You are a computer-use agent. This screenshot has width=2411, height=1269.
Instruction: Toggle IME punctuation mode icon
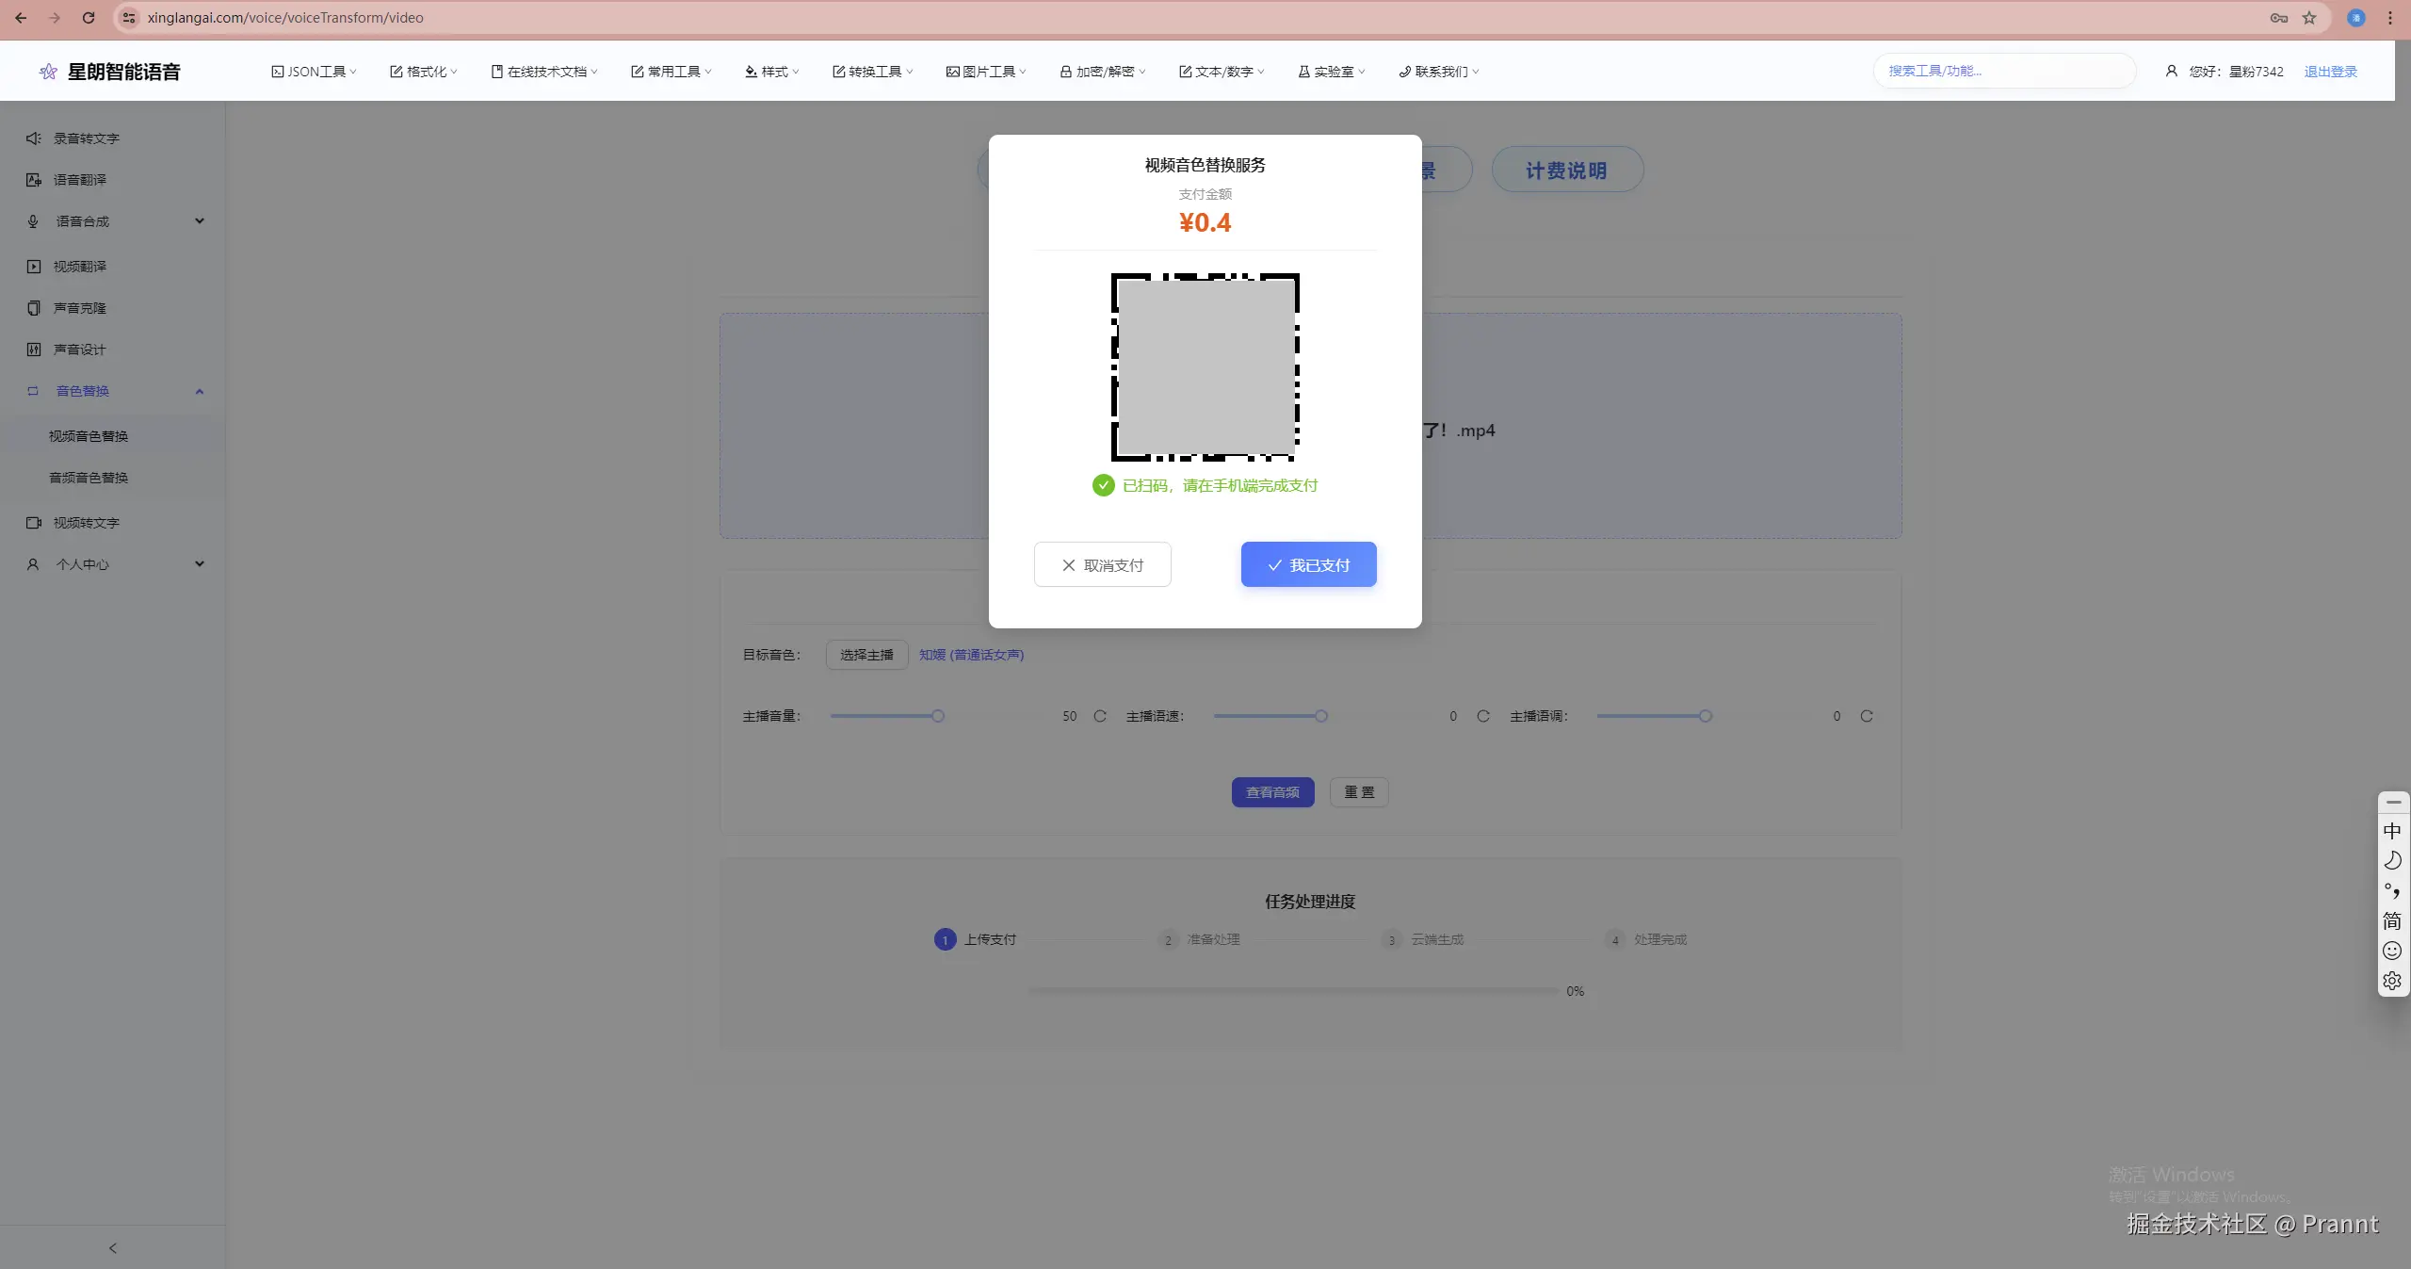[2392, 890]
